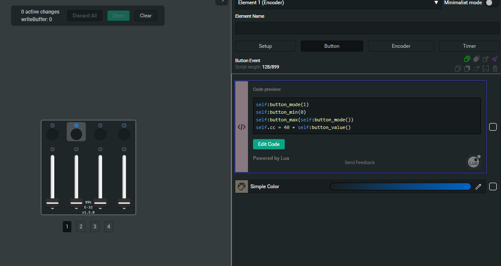Click the purple broom clear element icon

pos(495,59)
